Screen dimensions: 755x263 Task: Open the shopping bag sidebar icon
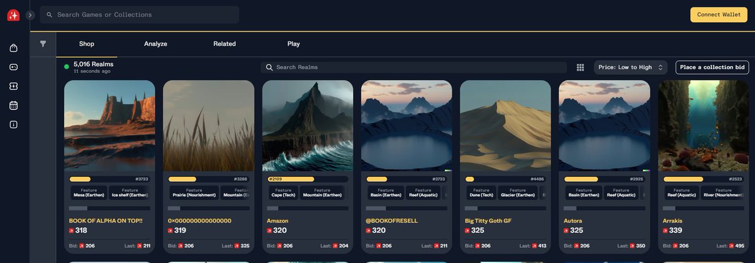[13, 48]
